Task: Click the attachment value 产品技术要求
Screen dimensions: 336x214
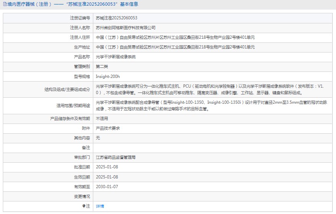Action: tap(107, 128)
